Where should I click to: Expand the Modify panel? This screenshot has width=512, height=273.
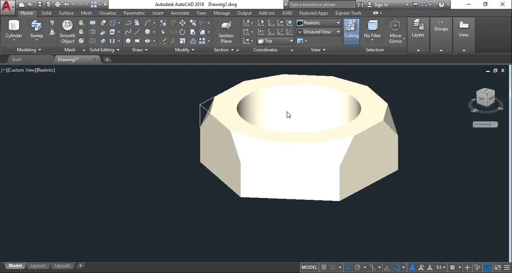pos(184,50)
